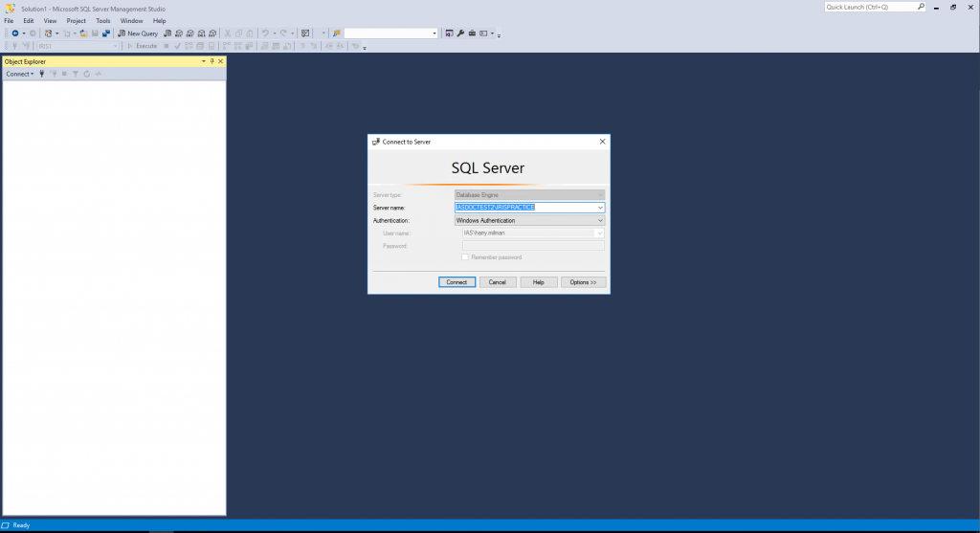Viewport: 980px width, 533px height.
Task: Click the New Project toolbar icon
Action: point(48,33)
